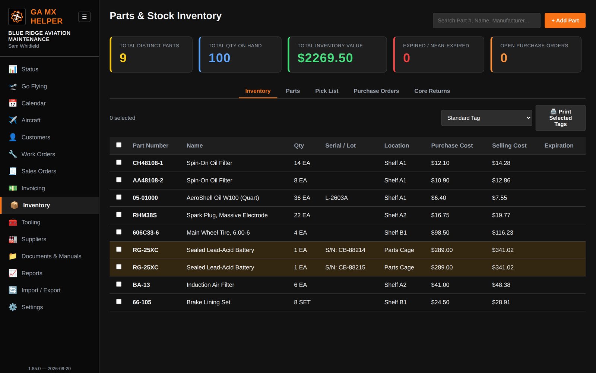Open the Tooling toolbox icon
The height and width of the screenshot is (373, 596).
(x=13, y=222)
